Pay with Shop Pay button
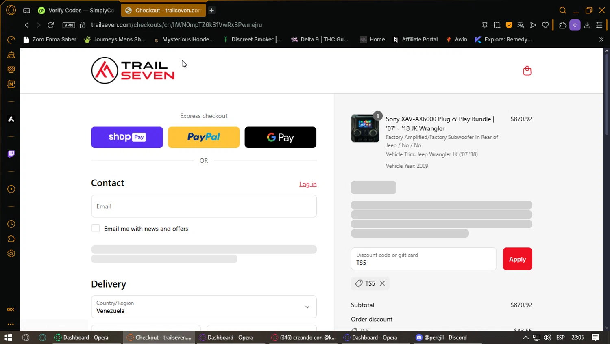Viewport: 610px width, 344px height. pyautogui.click(x=127, y=137)
